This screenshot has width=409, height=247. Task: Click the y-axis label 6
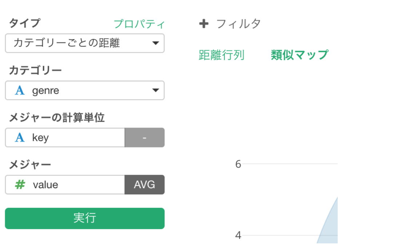coord(238,164)
